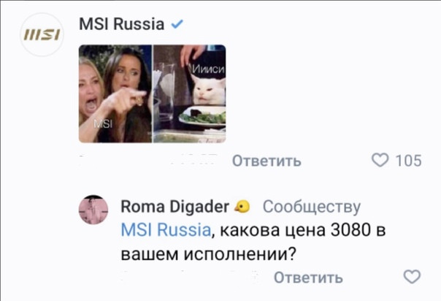
Task: Click the Сообществу label
Action: coord(311,207)
